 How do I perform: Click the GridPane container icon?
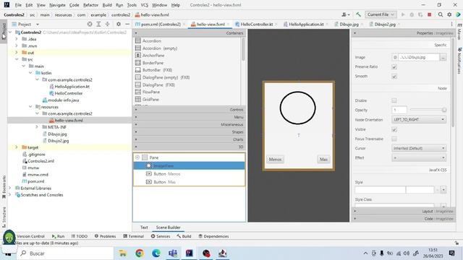point(138,99)
